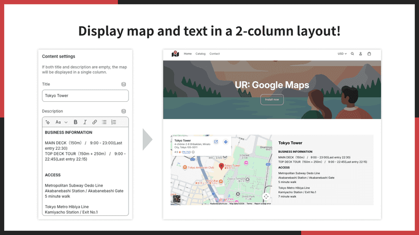Expand the USD currency selector
The image size is (419, 235).
[342, 53]
